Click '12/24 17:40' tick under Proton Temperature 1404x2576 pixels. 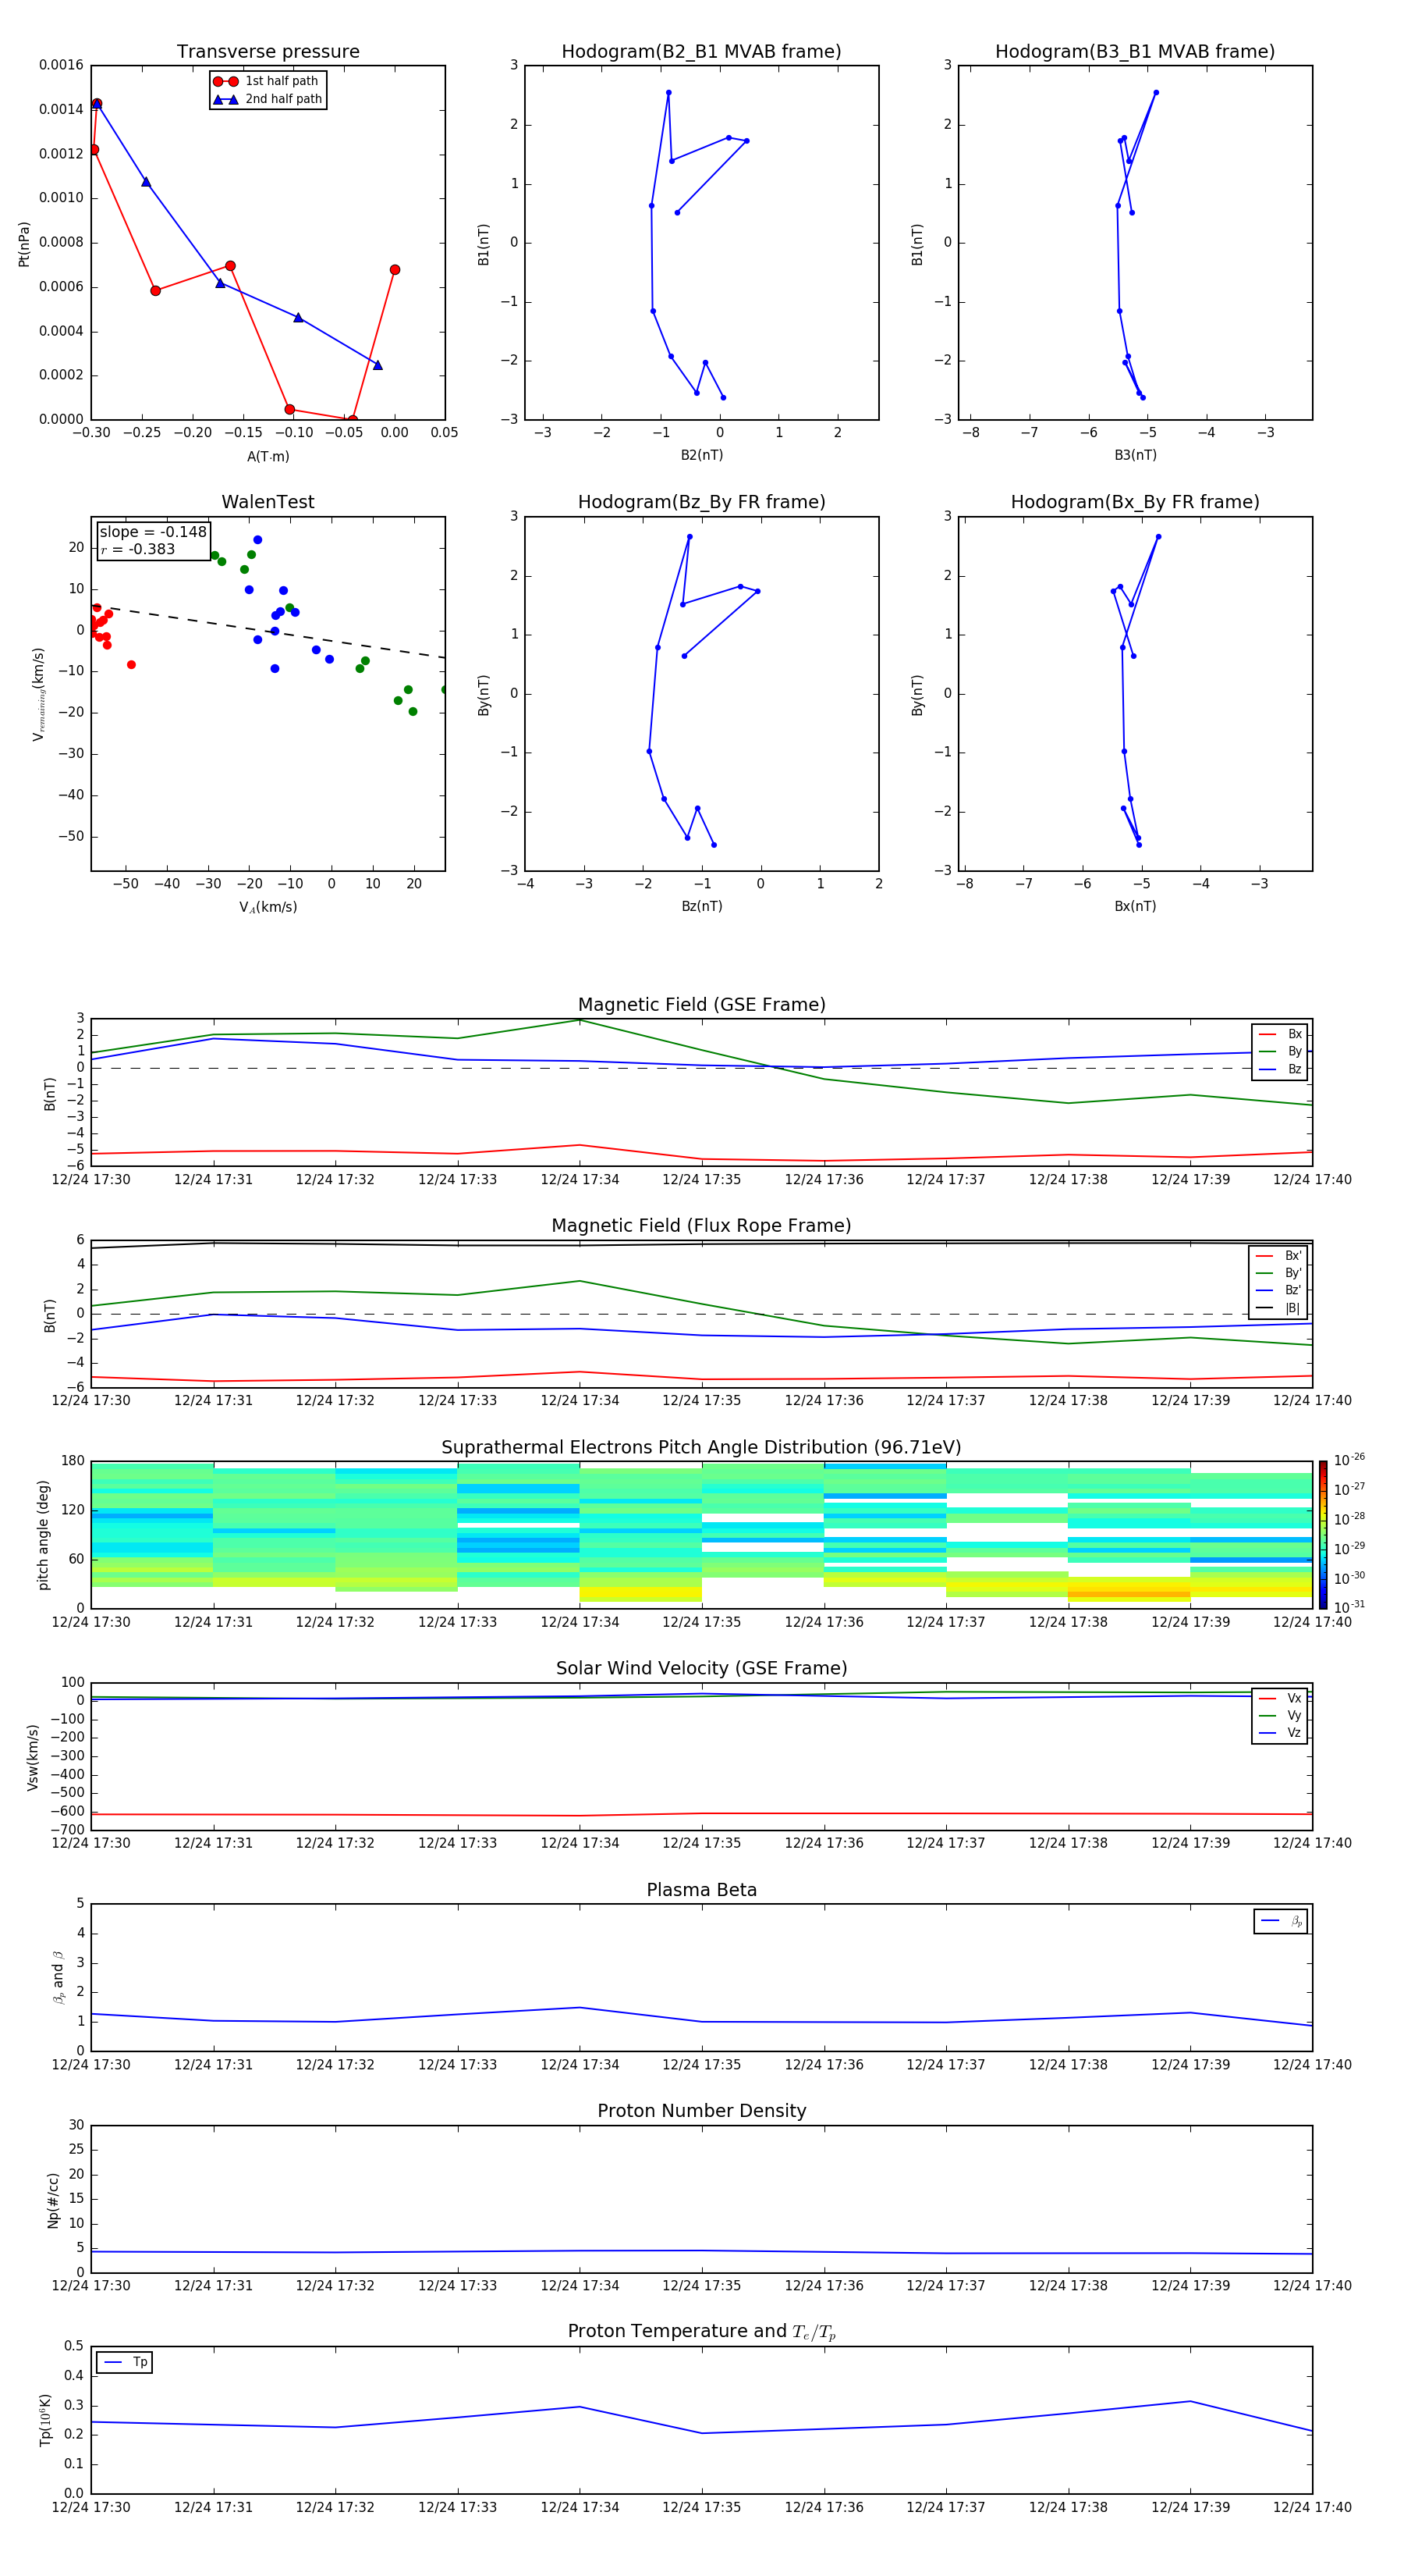click(1312, 2508)
